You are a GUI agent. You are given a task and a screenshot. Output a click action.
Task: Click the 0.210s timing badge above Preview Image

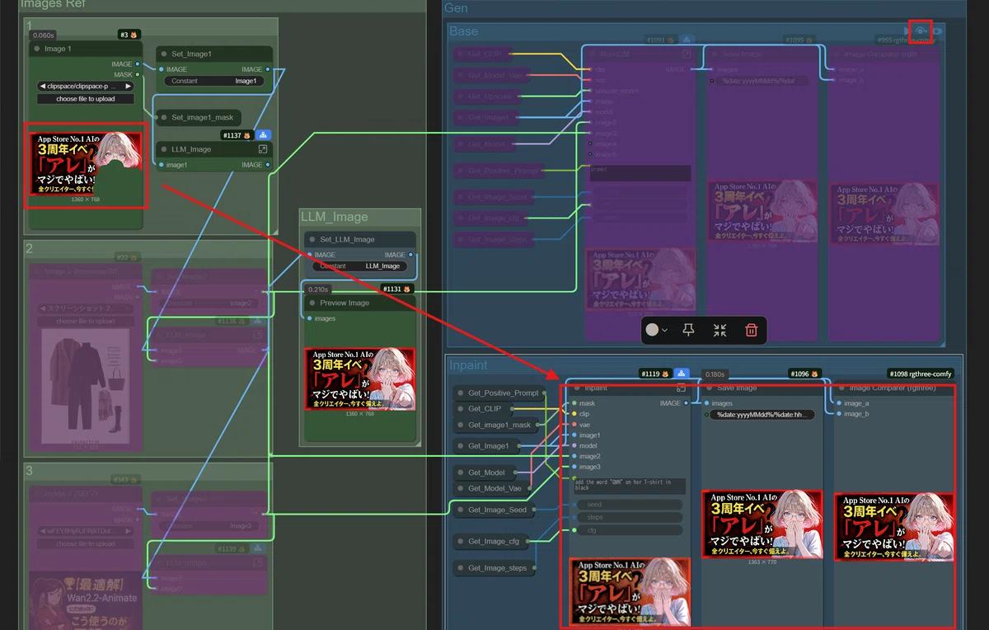tap(317, 289)
